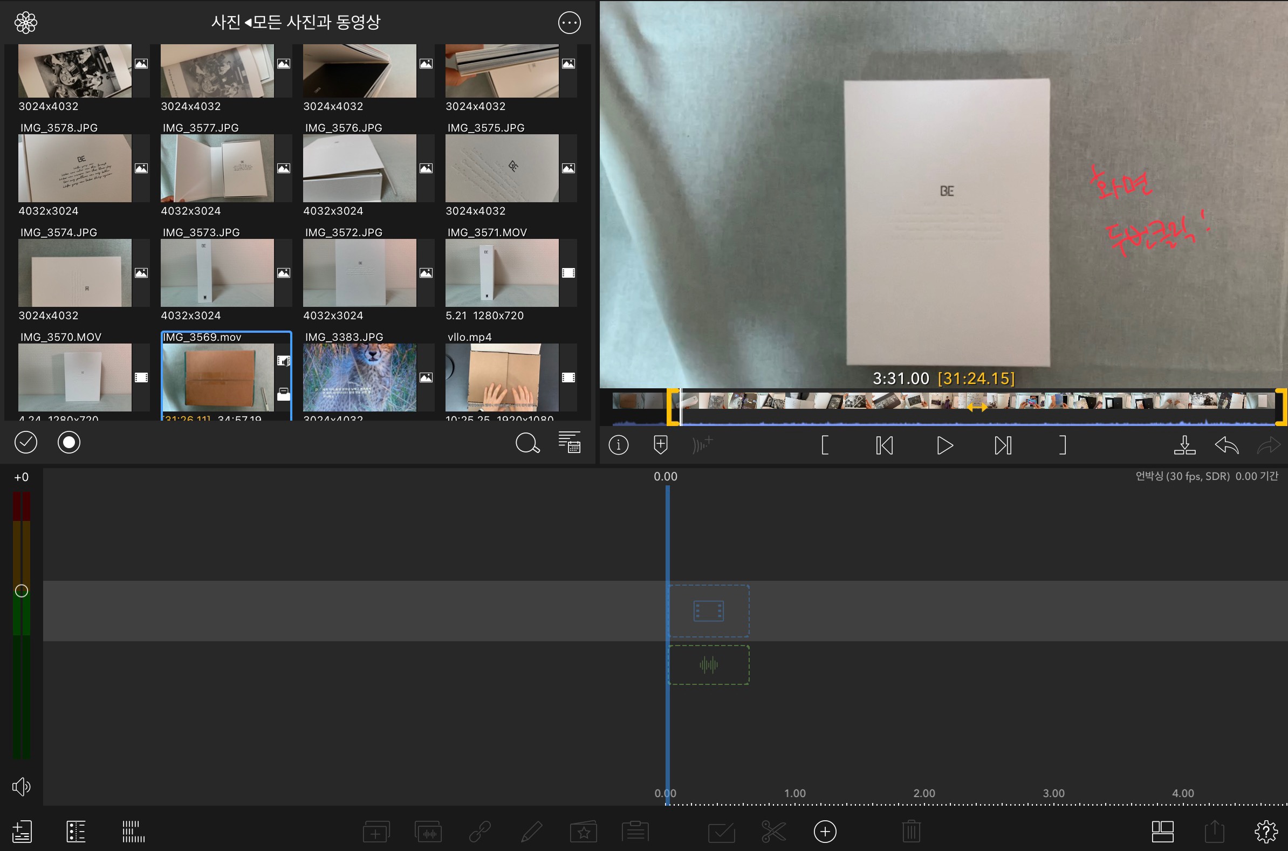Image resolution: width=1288 pixels, height=851 pixels.
Task: Toggle the record button in the media panel
Action: pos(69,442)
